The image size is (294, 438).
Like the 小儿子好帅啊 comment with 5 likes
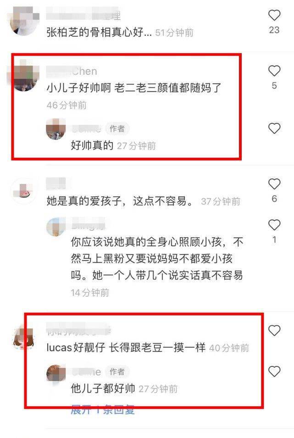[274, 71]
